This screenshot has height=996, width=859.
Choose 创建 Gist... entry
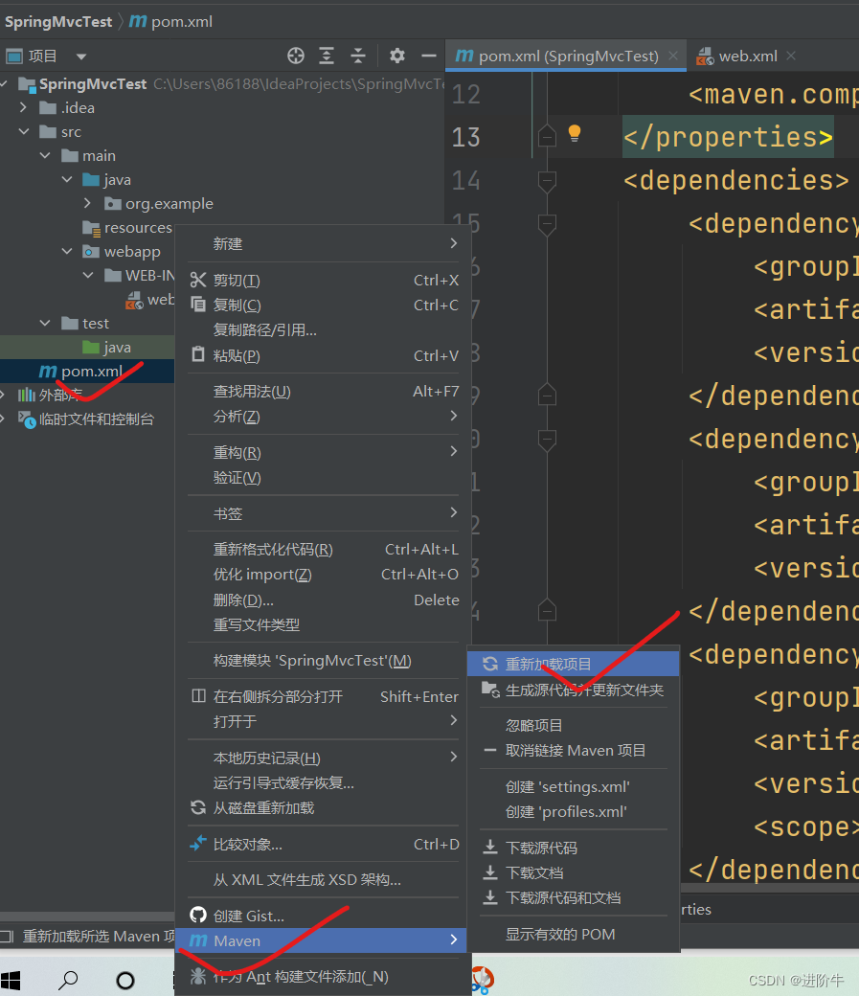click(x=324, y=916)
